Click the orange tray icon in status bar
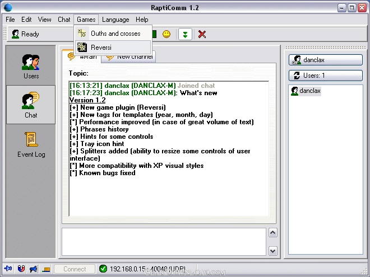 [x=46, y=269]
